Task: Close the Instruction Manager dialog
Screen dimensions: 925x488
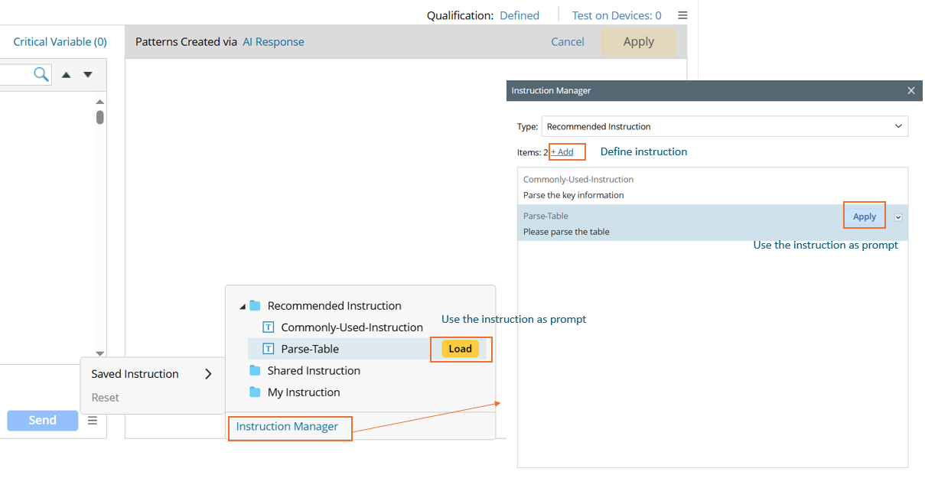Action: pyautogui.click(x=910, y=90)
